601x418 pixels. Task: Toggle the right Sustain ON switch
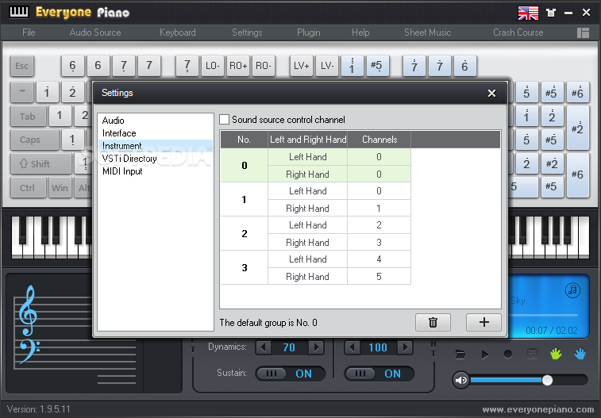(379, 374)
